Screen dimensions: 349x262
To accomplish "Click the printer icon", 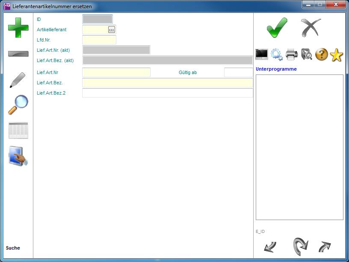I will pyautogui.click(x=292, y=54).
